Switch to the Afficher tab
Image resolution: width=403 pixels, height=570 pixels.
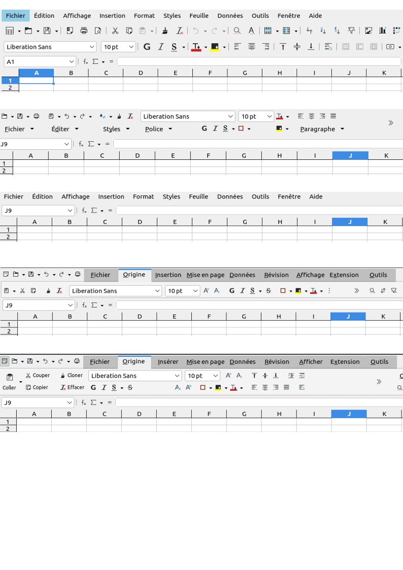coord(311,362)
